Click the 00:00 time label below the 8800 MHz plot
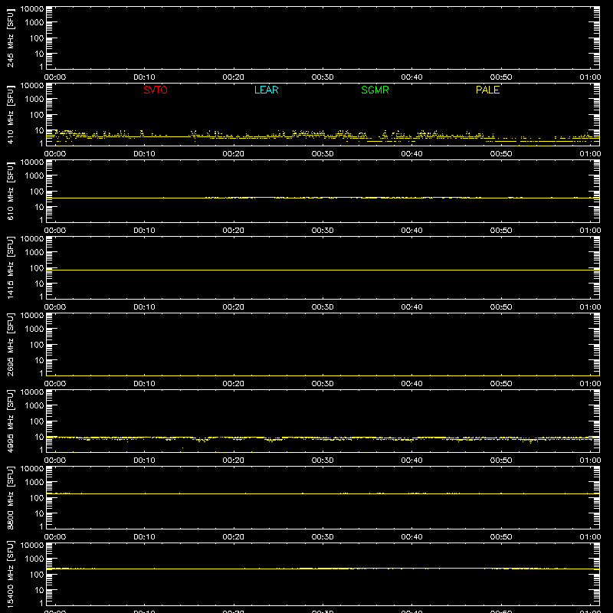613x613 pixels. 55,537
